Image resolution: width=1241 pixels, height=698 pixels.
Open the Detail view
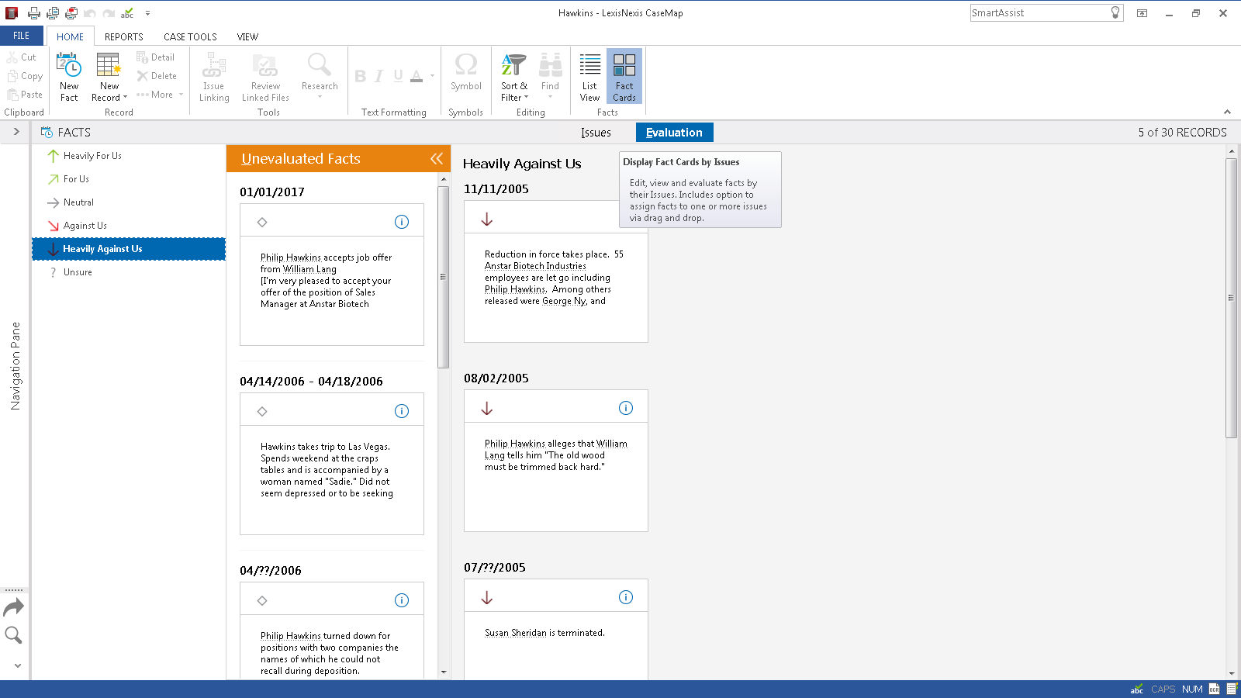pyautogui.click(x=157, y=57)
